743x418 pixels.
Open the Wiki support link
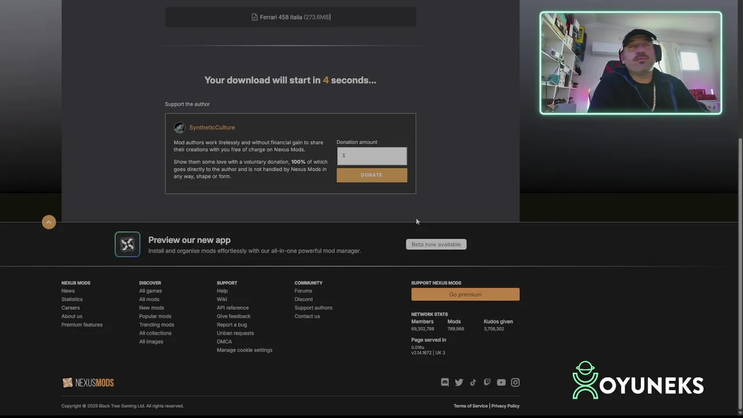[222, 300]
